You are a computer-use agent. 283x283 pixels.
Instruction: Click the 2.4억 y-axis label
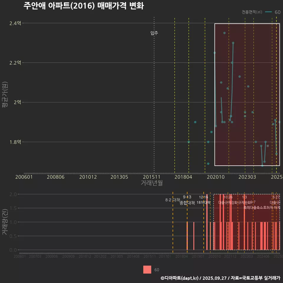pos(15,23)
